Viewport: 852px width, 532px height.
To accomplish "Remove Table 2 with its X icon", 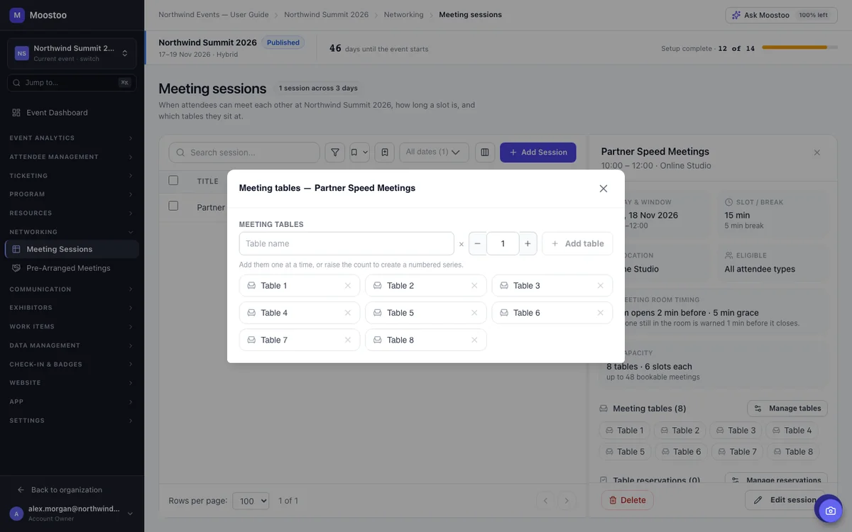I will [474, 286].
